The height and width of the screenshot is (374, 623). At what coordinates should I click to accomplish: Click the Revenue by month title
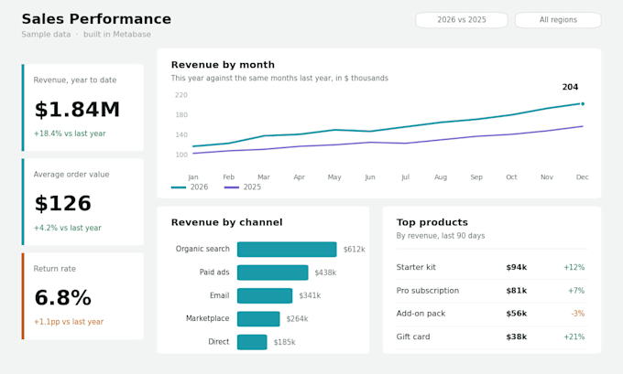(x=223, y=65)
